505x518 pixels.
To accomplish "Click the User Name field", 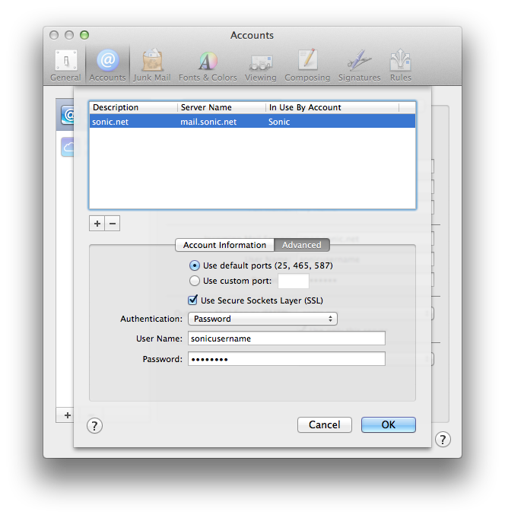I will point(287,338).
